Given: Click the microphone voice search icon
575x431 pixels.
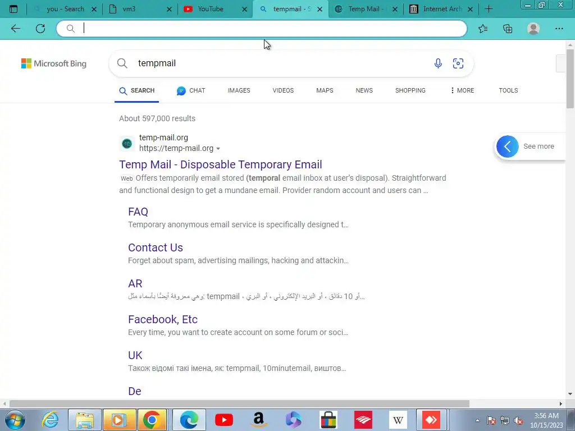Looking at the screenshot, I should [x=438, y=63].
